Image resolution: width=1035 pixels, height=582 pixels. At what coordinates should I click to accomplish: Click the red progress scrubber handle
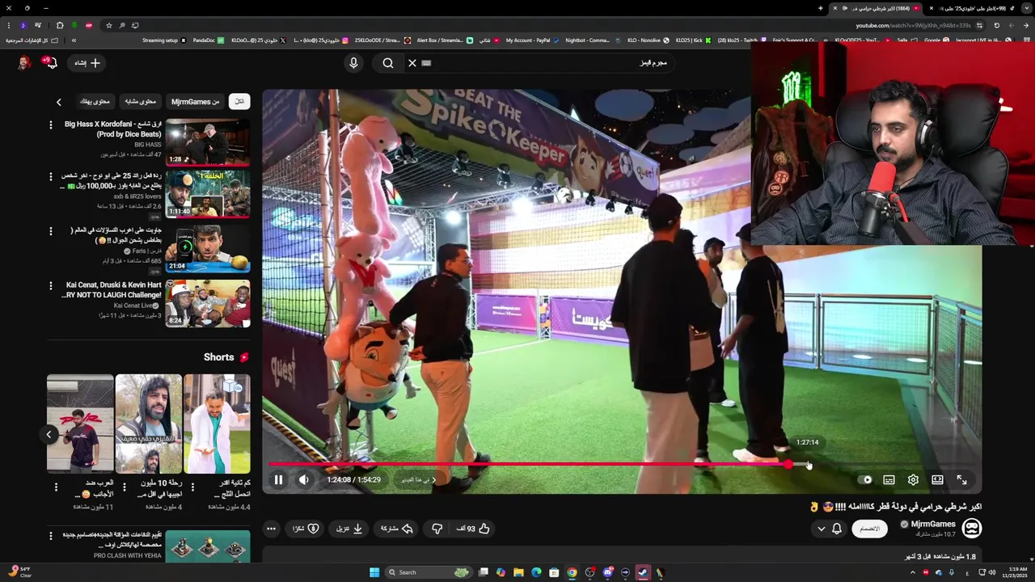coord(788,464)
